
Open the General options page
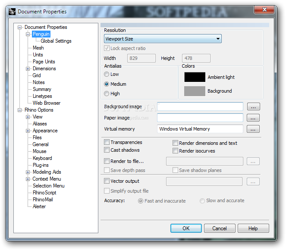click(41, 144)
